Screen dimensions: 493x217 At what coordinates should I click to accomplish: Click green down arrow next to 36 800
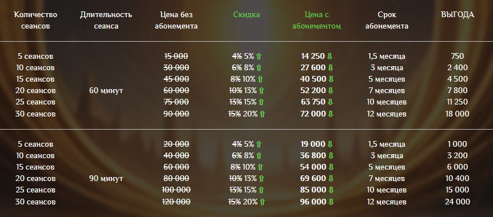click(330, 156)
